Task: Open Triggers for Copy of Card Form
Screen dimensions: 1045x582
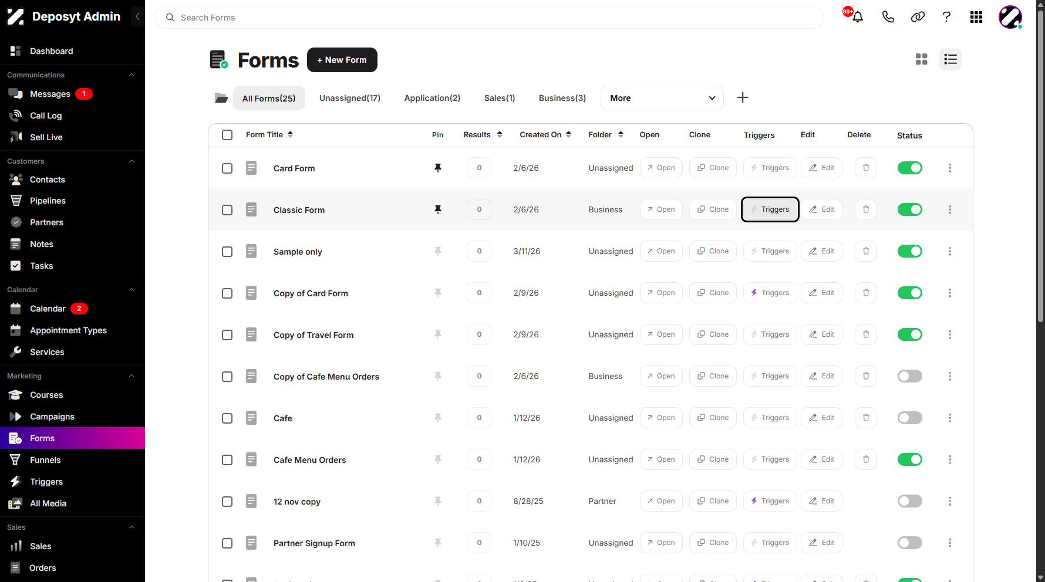Action: coord(770,293)
